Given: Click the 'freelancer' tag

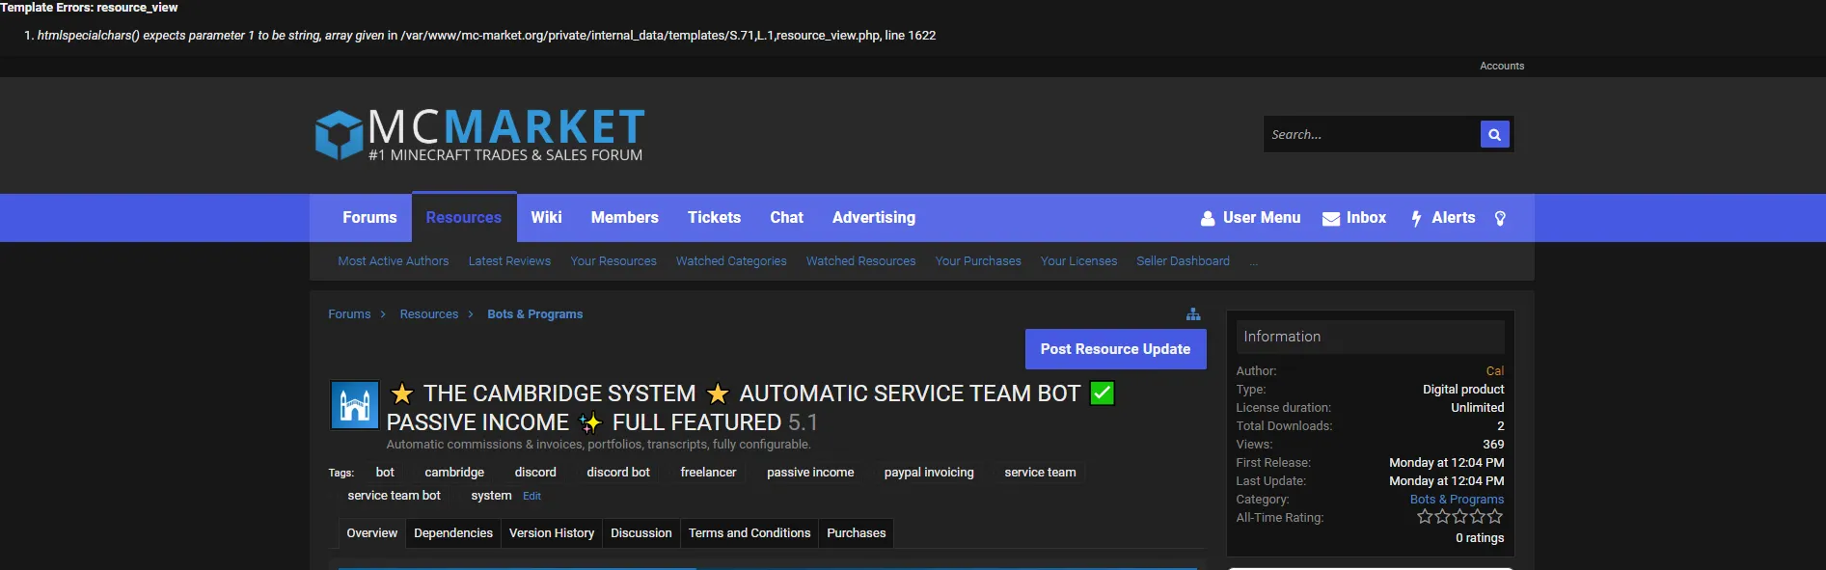Looking at the screenshot, I should click(x=708, y=473).
